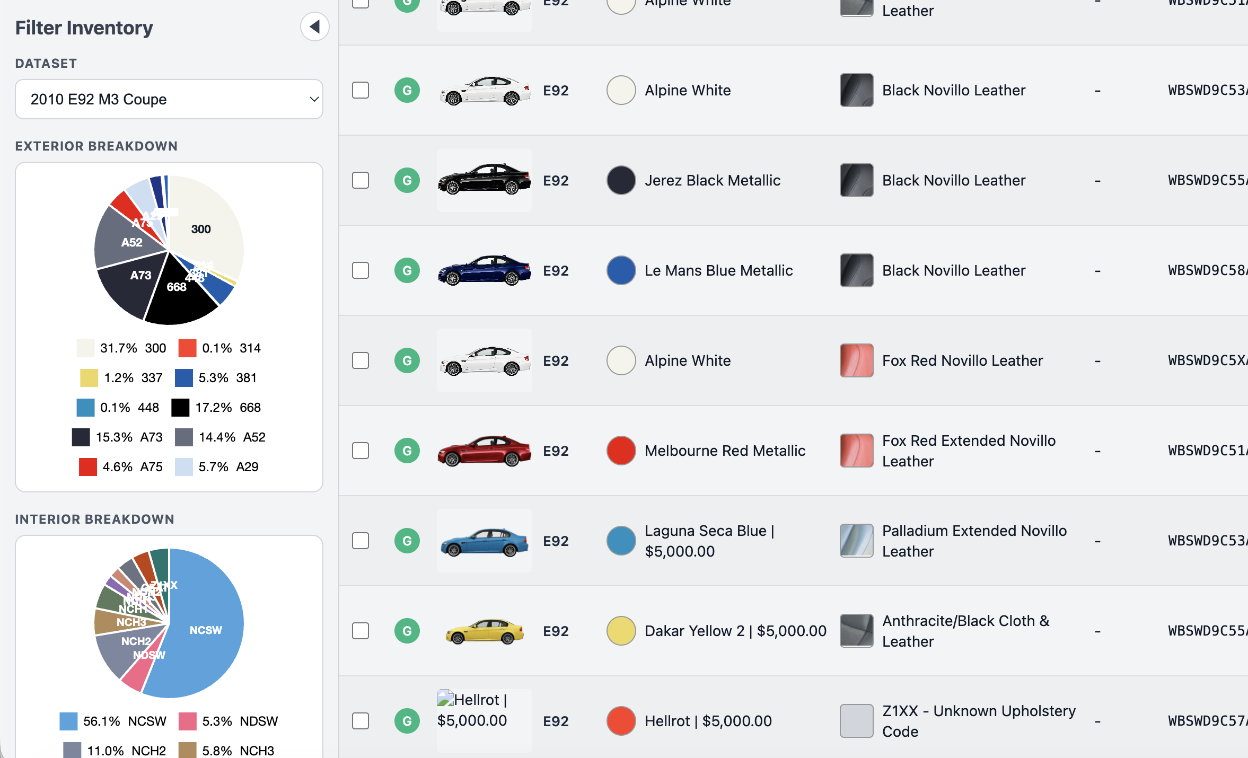Screen dimensions: 1248x758
Task: Click the Laguna Seca Blue exterior color circle
Action: tap(621, 541)
